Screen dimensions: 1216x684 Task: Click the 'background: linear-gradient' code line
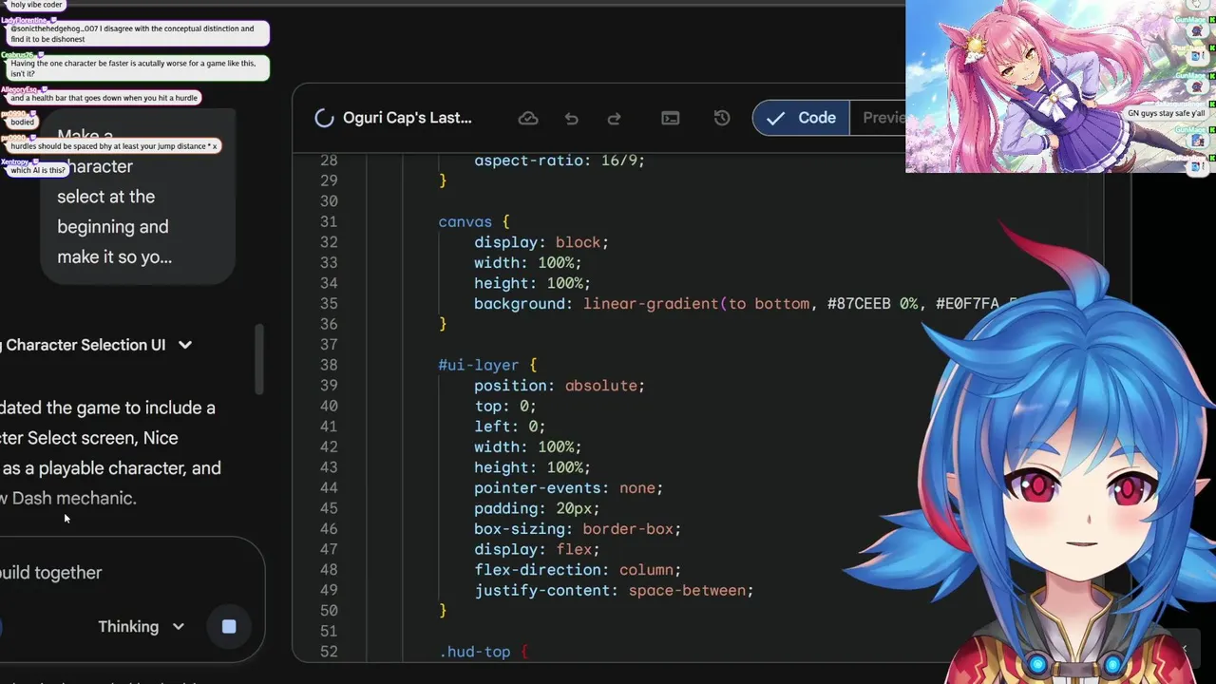(746, 304)
